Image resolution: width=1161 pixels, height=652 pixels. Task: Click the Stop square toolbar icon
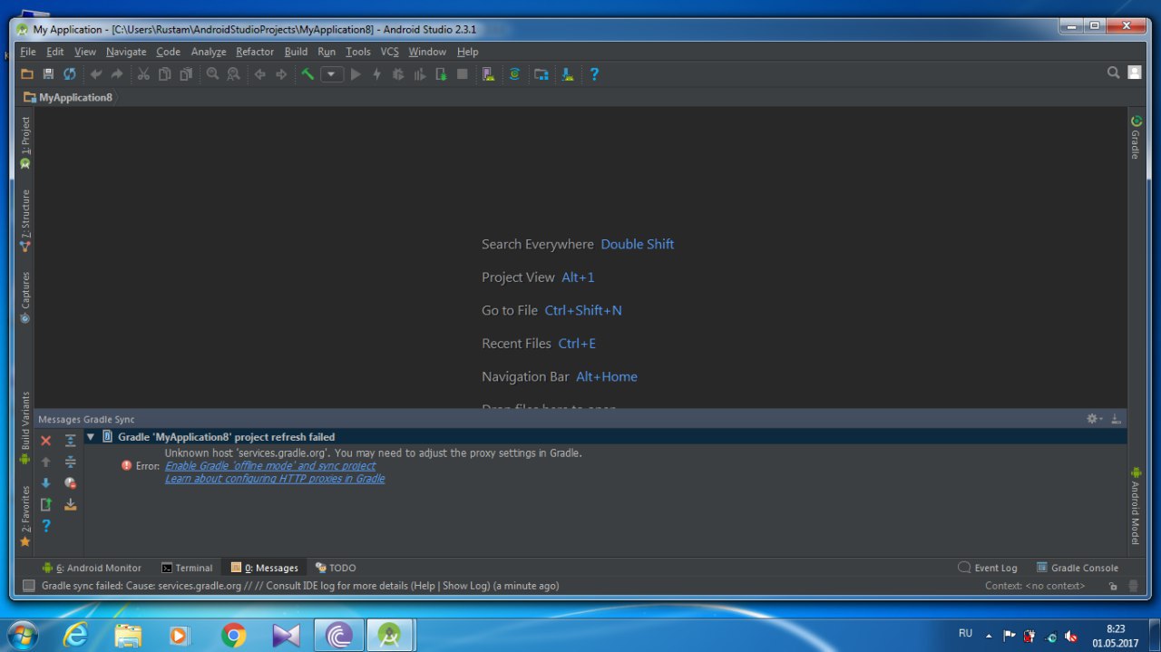(x=463, y=74)
